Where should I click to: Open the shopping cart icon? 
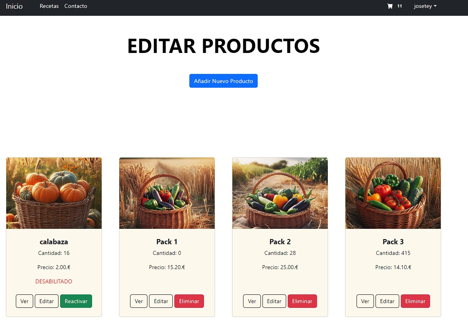point(390,6)
